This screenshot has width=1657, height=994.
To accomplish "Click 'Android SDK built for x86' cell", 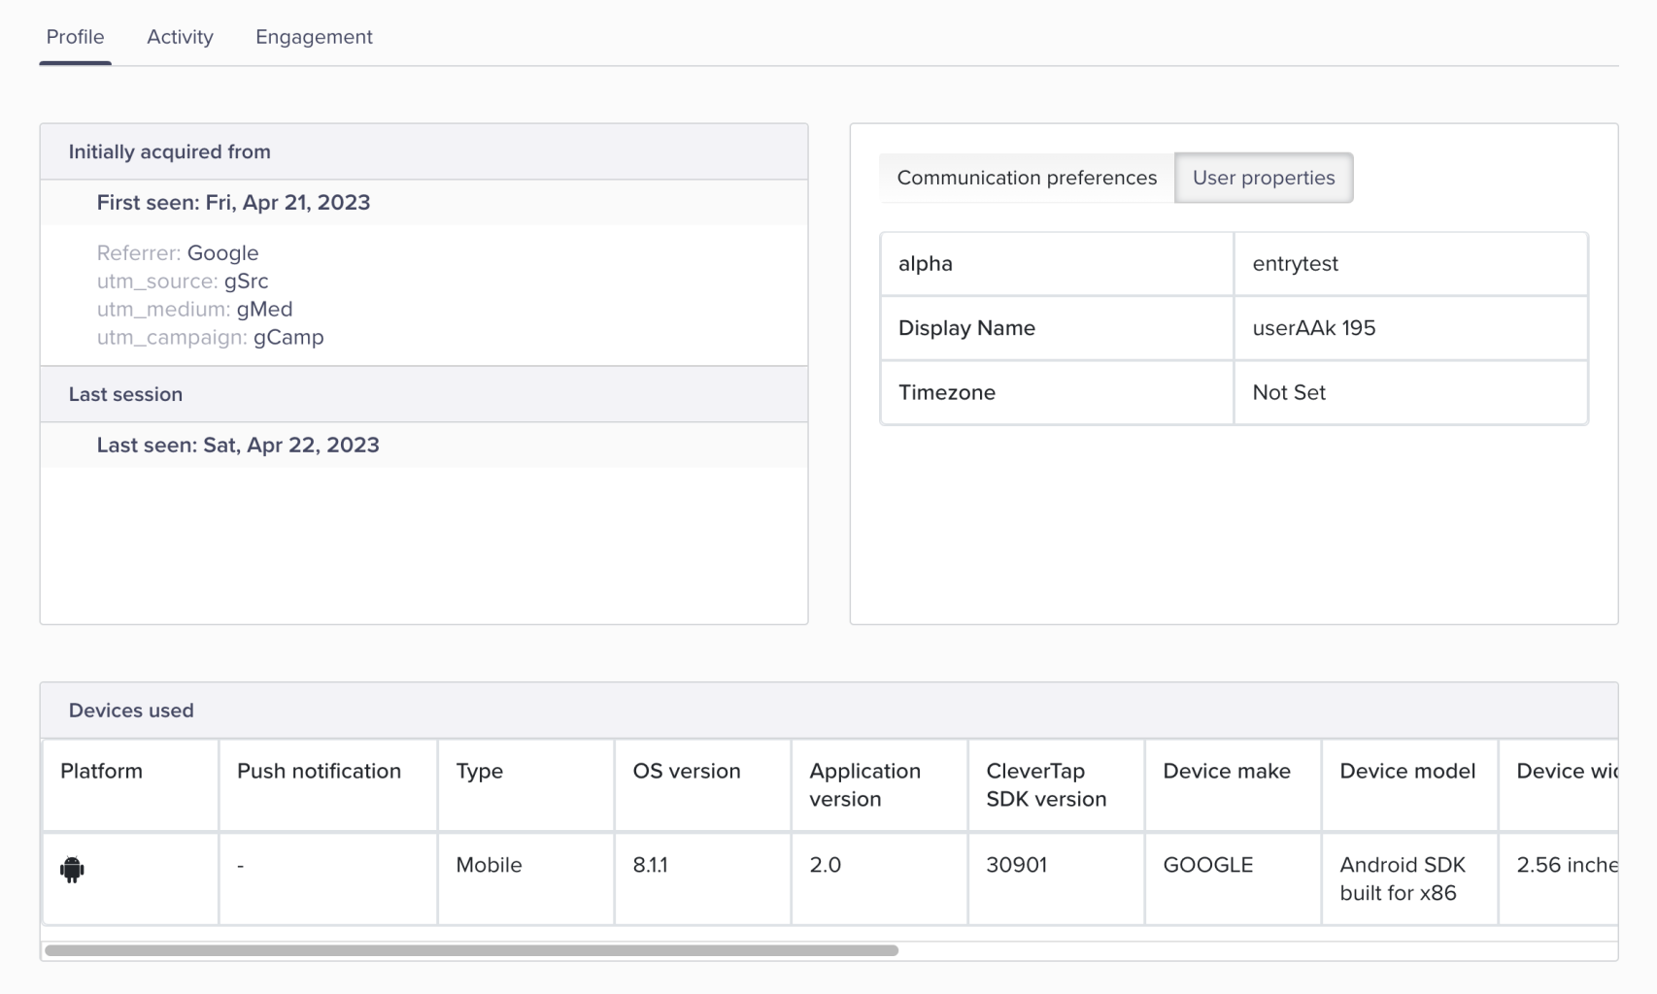I will [x=1409, y=878].
